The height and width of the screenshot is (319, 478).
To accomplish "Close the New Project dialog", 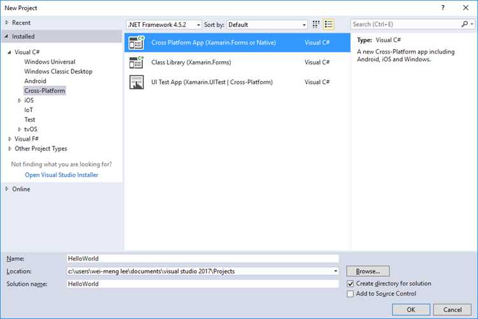I will tap(465, 8).
